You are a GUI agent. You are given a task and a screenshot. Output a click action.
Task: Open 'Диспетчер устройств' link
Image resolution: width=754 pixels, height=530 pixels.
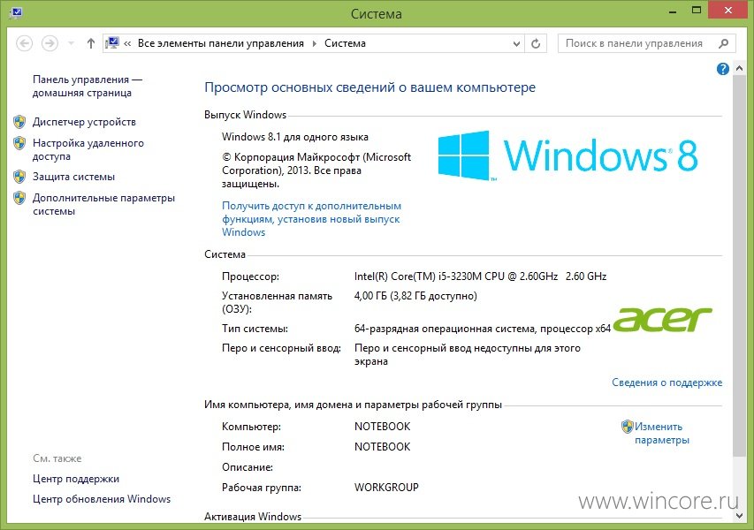(84, 122)
